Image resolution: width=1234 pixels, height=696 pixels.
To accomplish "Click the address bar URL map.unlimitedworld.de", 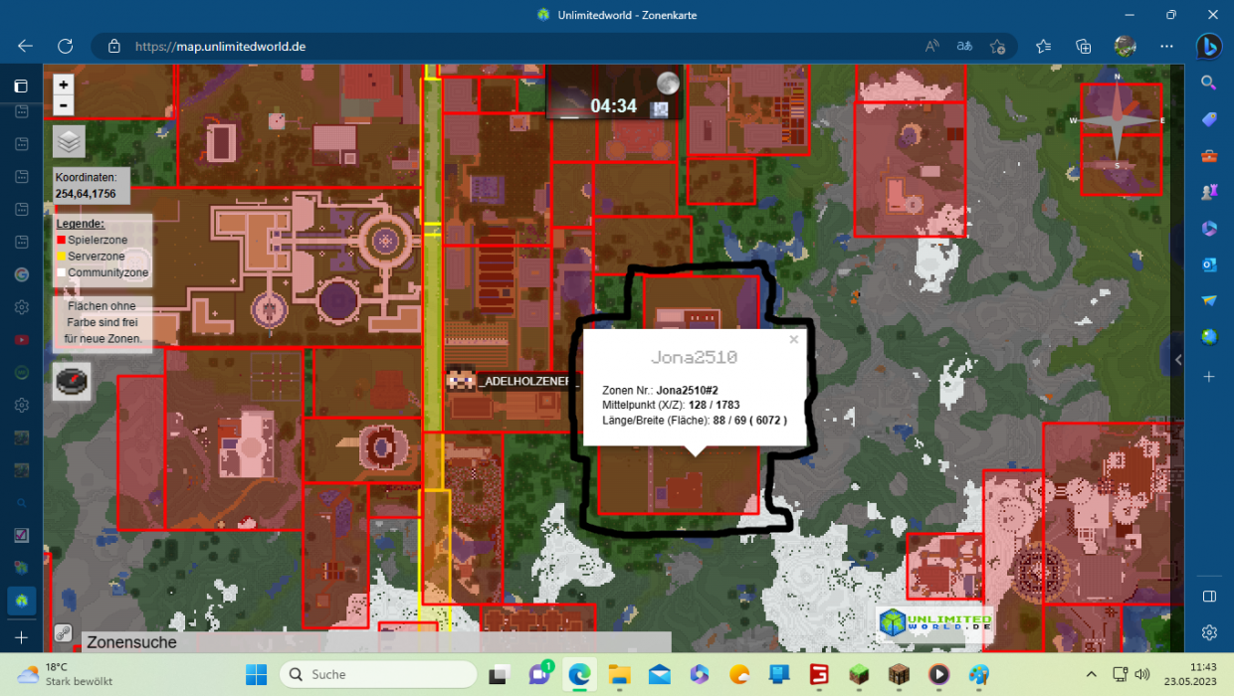I will coord(220,46).
